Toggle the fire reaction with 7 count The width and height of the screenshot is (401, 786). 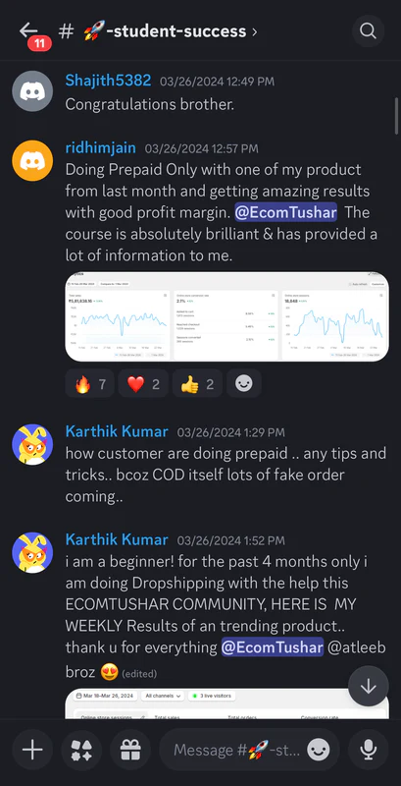point(90,383)
